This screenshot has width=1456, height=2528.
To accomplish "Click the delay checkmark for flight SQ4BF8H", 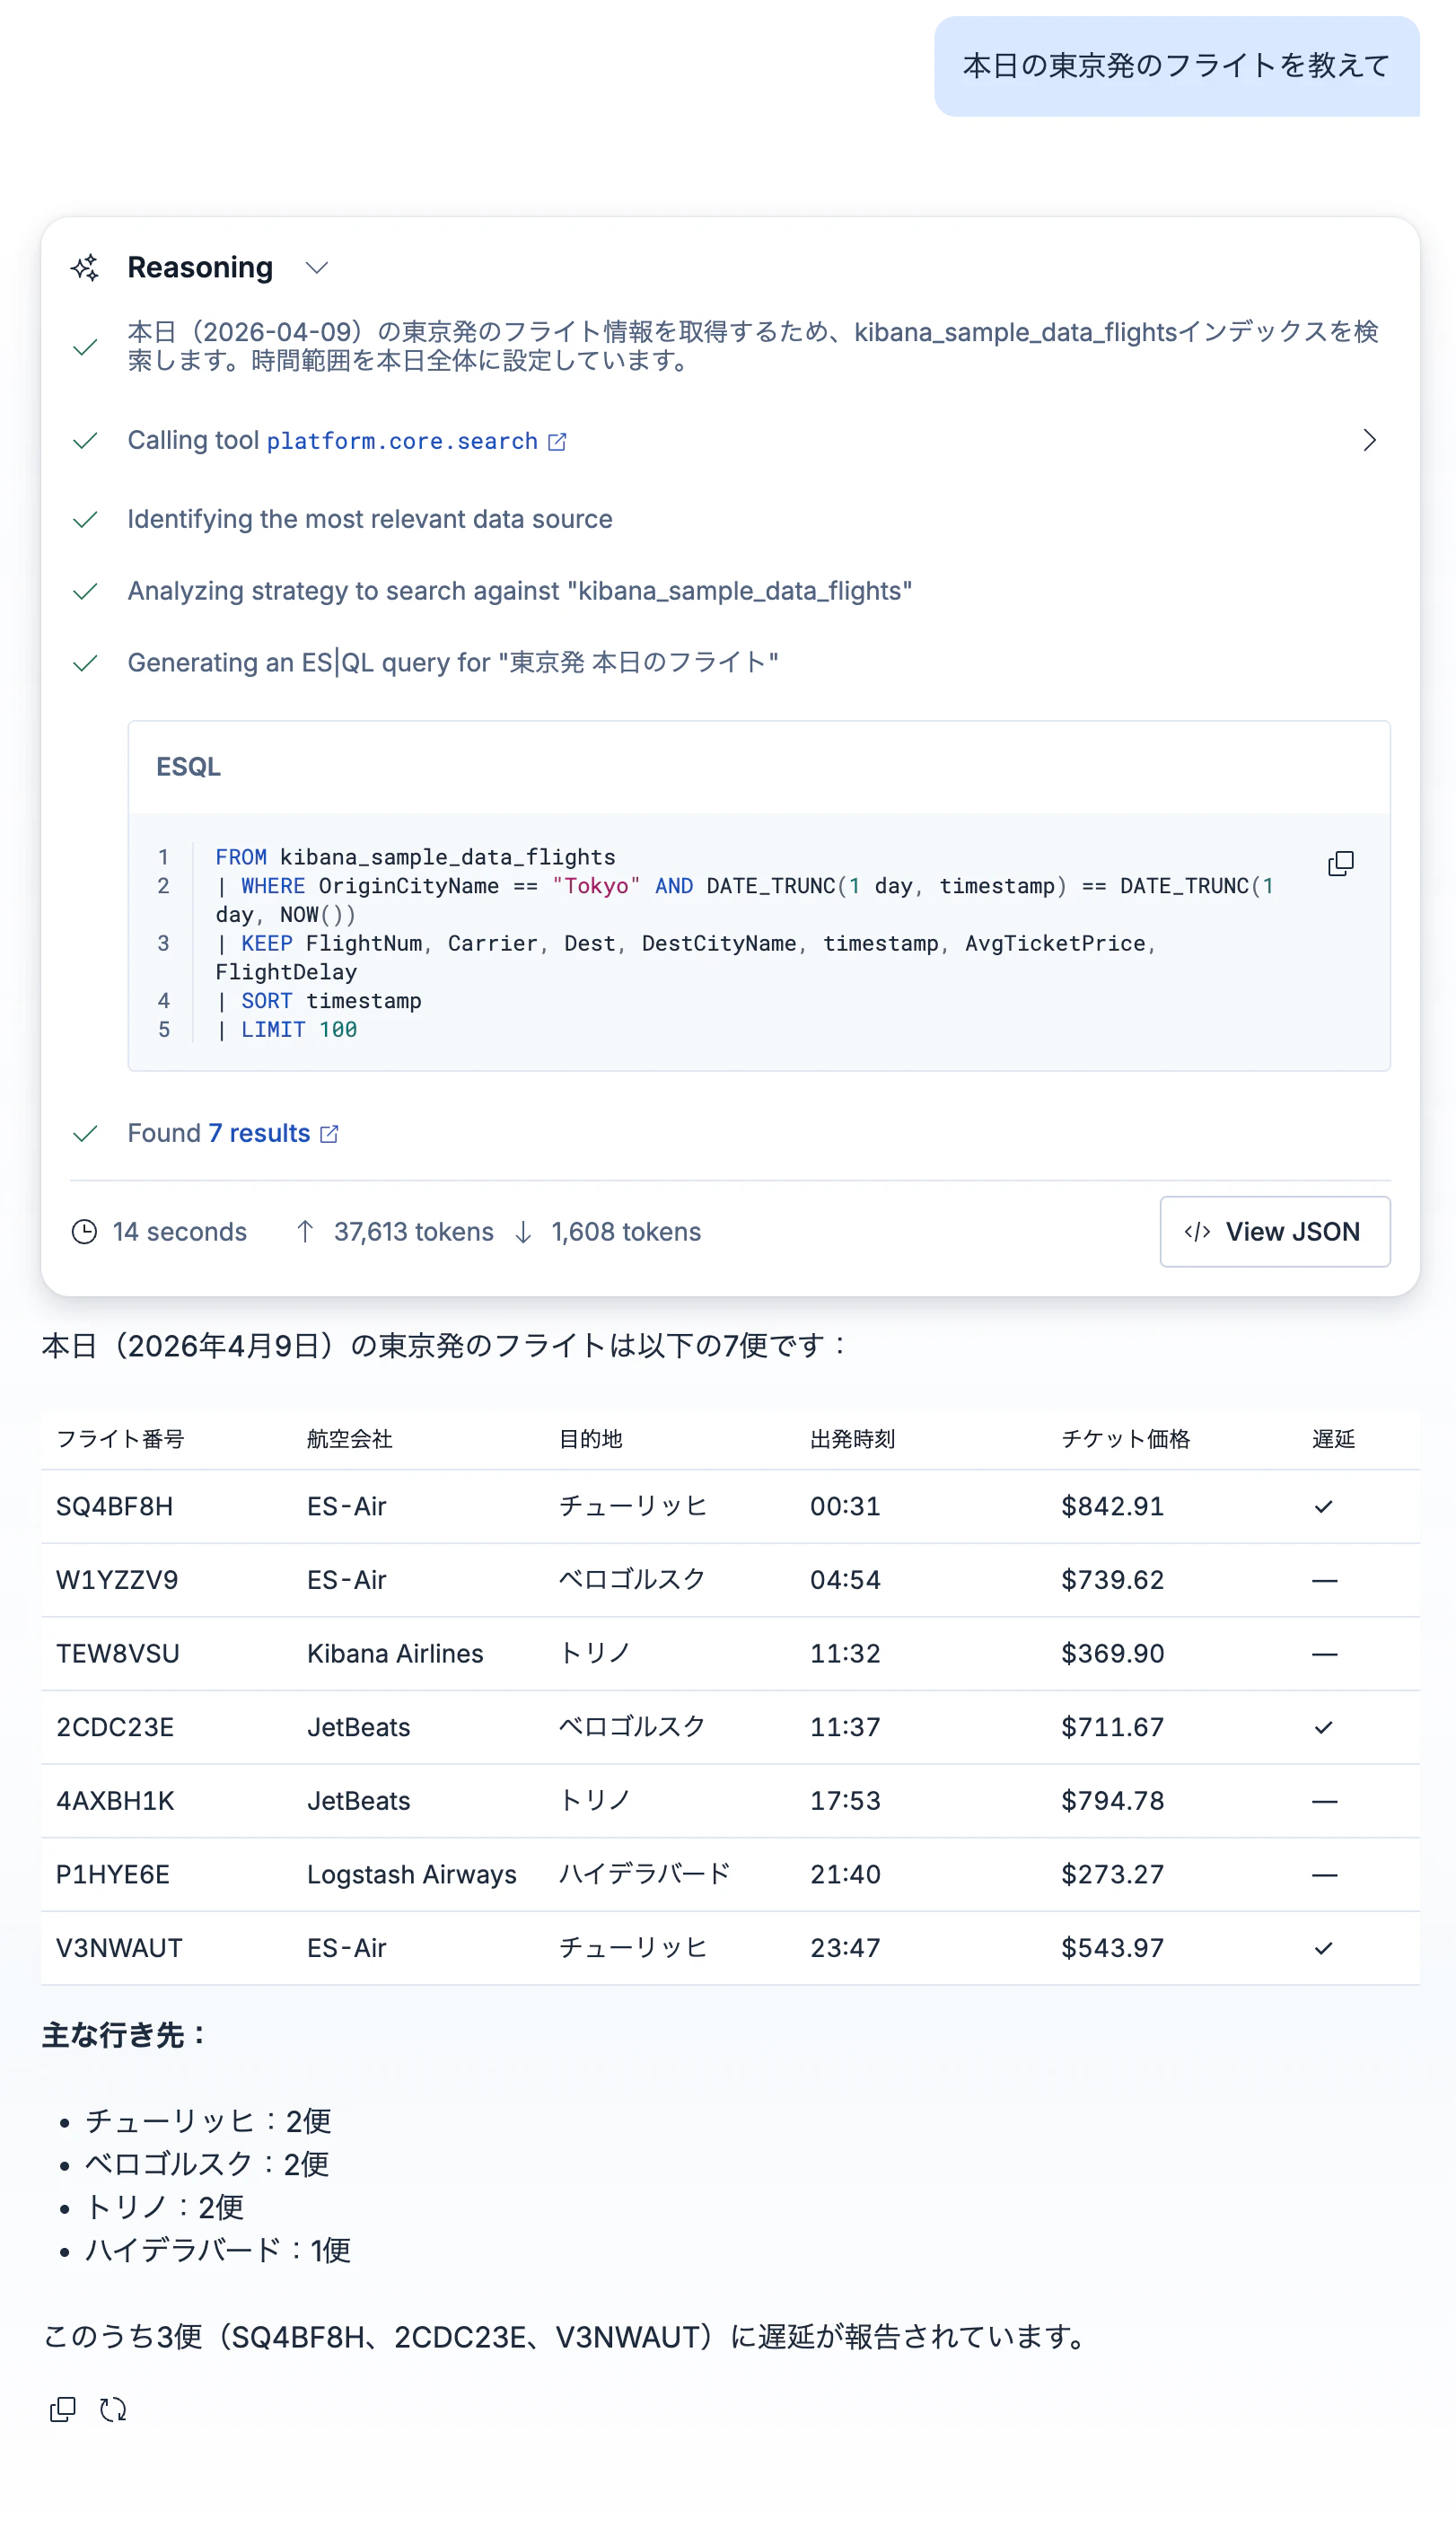I will point(1324,1507).
